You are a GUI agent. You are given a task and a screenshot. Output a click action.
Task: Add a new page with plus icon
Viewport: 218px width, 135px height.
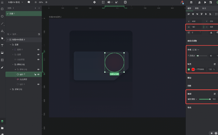coord(35,8)
